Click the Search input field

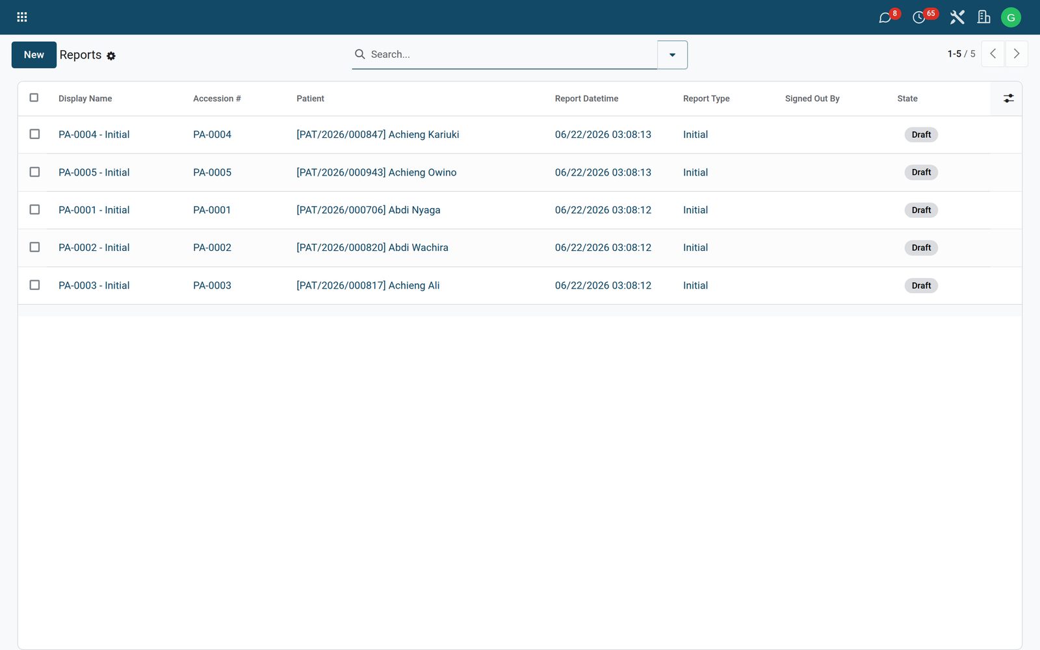pyautogui.click(x=512, y=55)
